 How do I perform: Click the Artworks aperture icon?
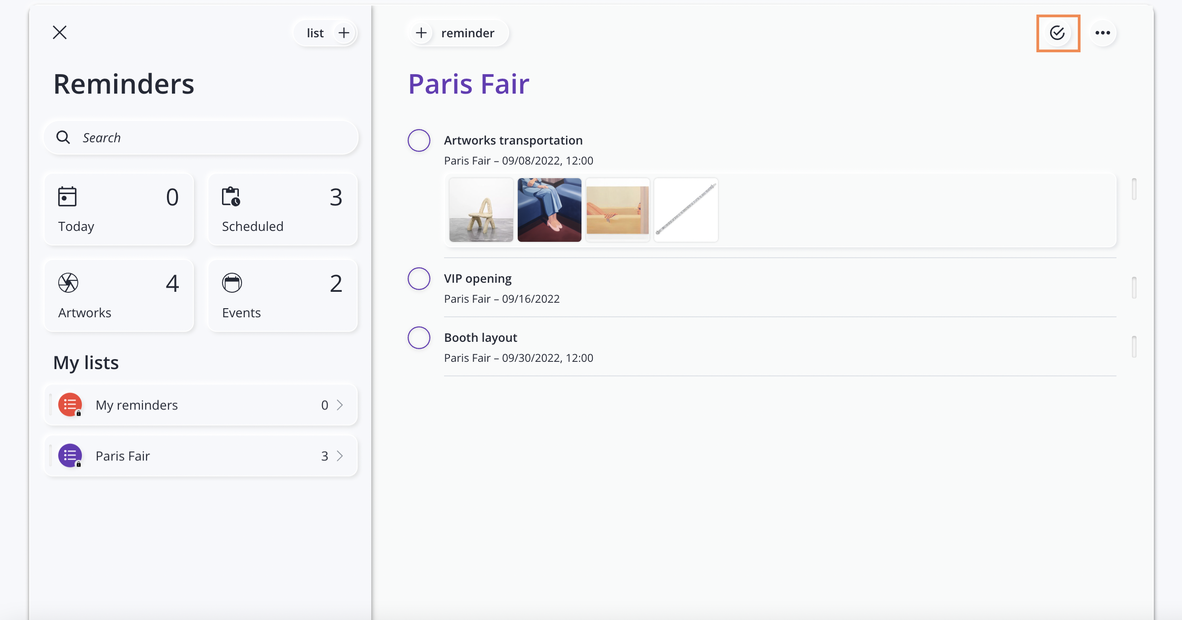point(68,283)
